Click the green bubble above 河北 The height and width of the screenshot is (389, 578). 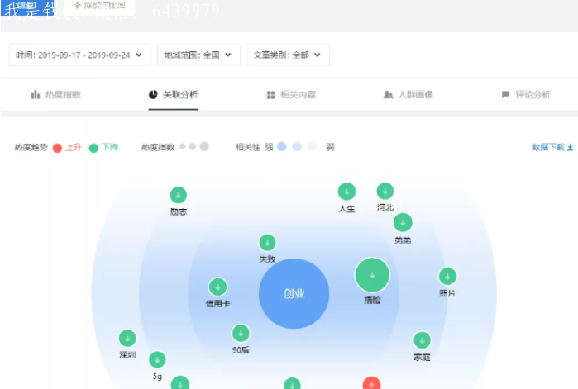385,192
